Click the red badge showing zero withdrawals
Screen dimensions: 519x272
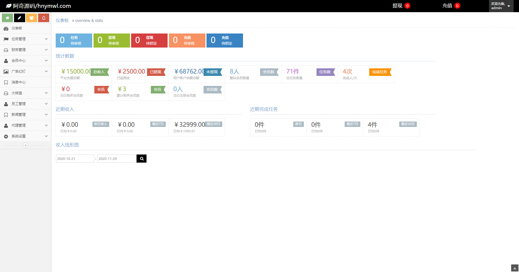click(408, 5)
